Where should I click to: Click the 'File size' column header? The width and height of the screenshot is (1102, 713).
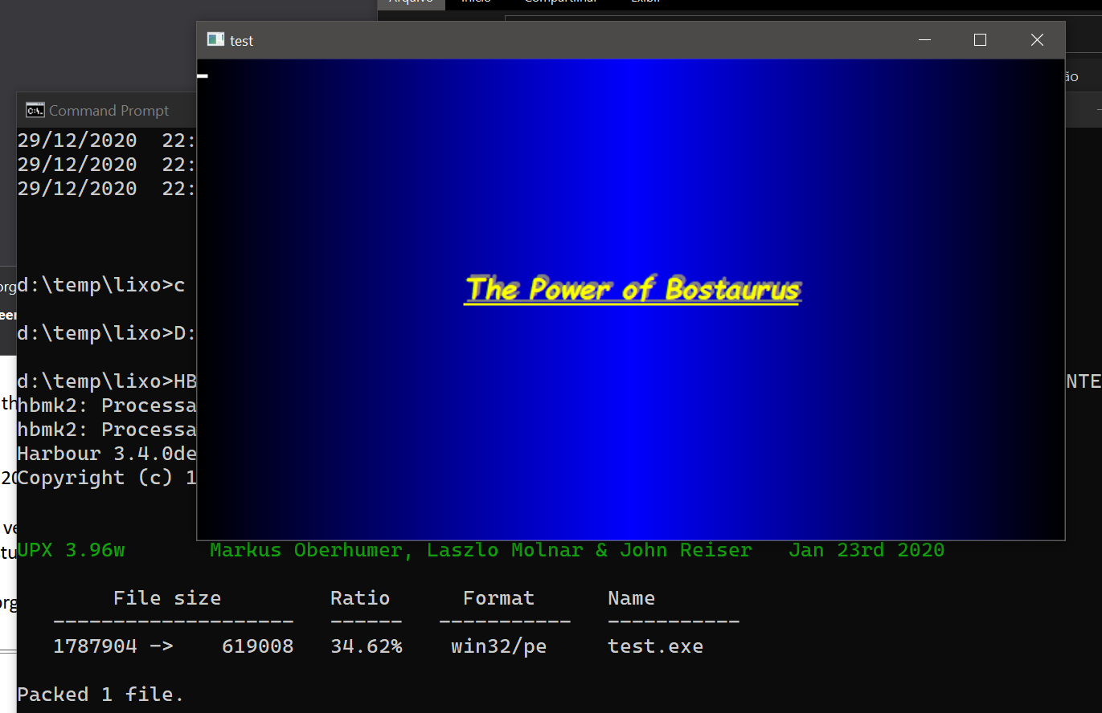coord(167,598)
